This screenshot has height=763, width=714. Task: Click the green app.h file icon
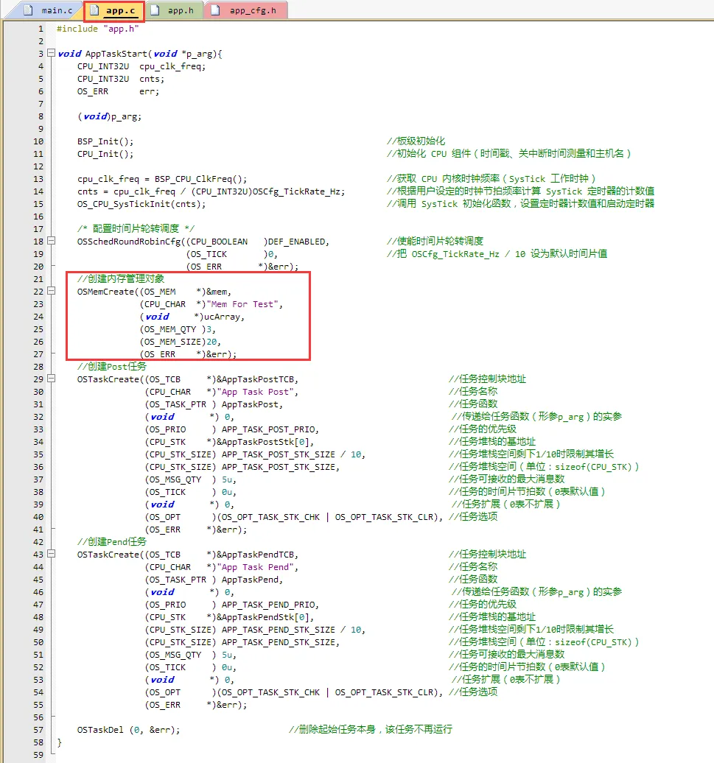156,10
